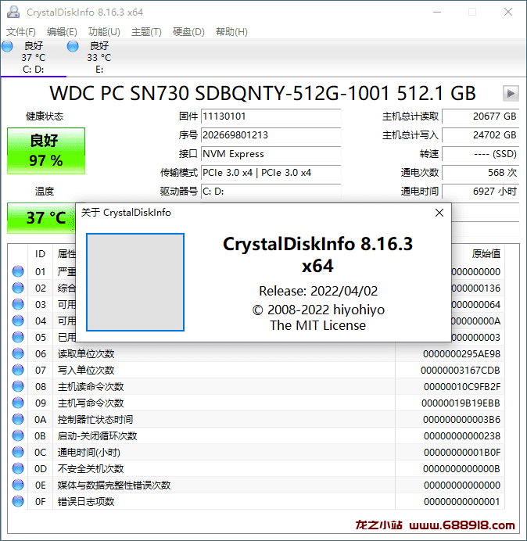Click the 转速 value ---- (SSD)
The width and height of the screenshot is (527, 541).
tap(480, 154)
